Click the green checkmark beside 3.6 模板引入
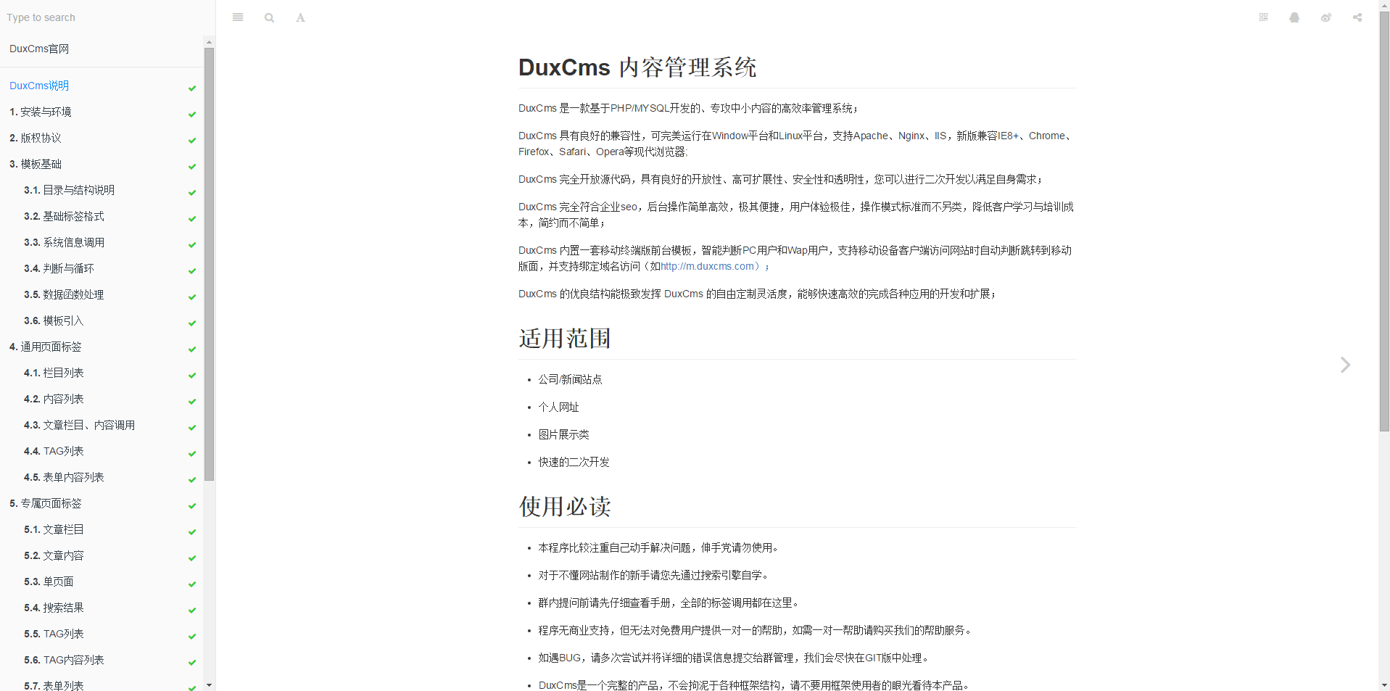1390x691 pixels. click(192, 323)
